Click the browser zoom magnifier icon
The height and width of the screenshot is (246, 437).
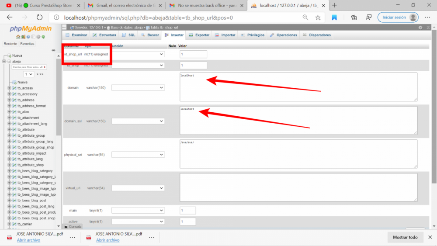[305, 17]
